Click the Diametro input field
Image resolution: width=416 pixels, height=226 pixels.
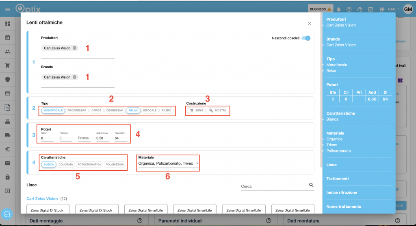[121, 138]
